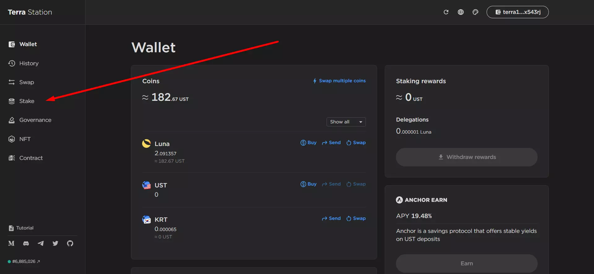Open the Tutorial link
Viewport: 594px width, 274px height.
pyautogui.click(x=21, y=228)
